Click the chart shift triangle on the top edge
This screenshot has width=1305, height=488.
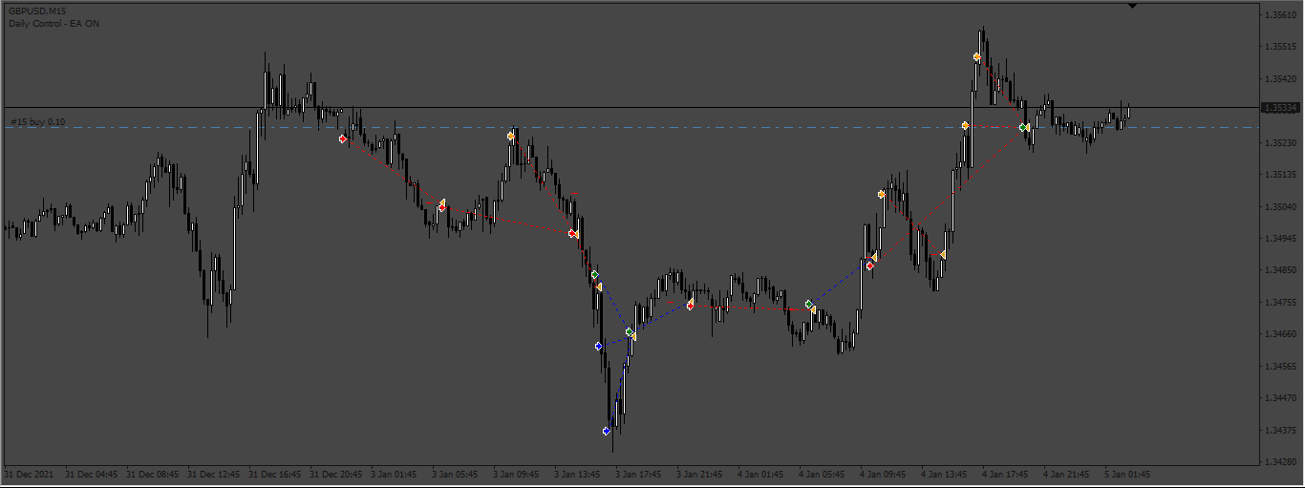[1132, 7]
